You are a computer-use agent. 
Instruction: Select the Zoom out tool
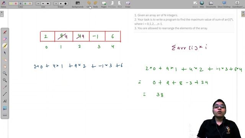(x=5, y=80)
